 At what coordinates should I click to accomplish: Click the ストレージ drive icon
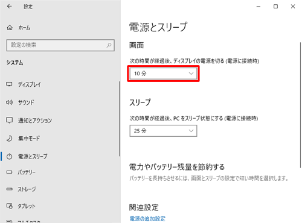point(9,189)
